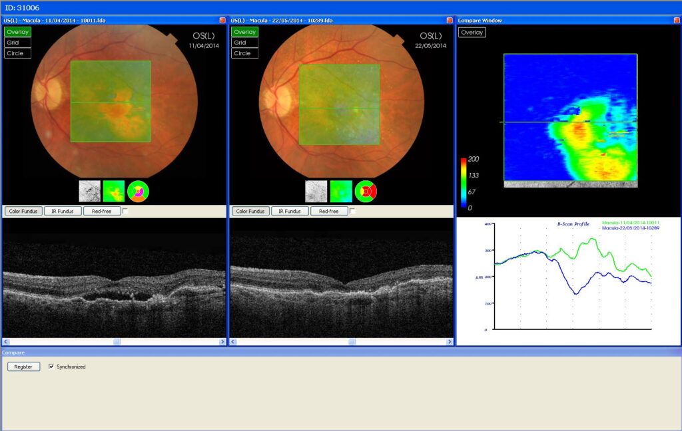Click the green thickness overlay on 22/05/2014 fundus
Viewport: 682px width, 431px height.
tap(339, 104)
